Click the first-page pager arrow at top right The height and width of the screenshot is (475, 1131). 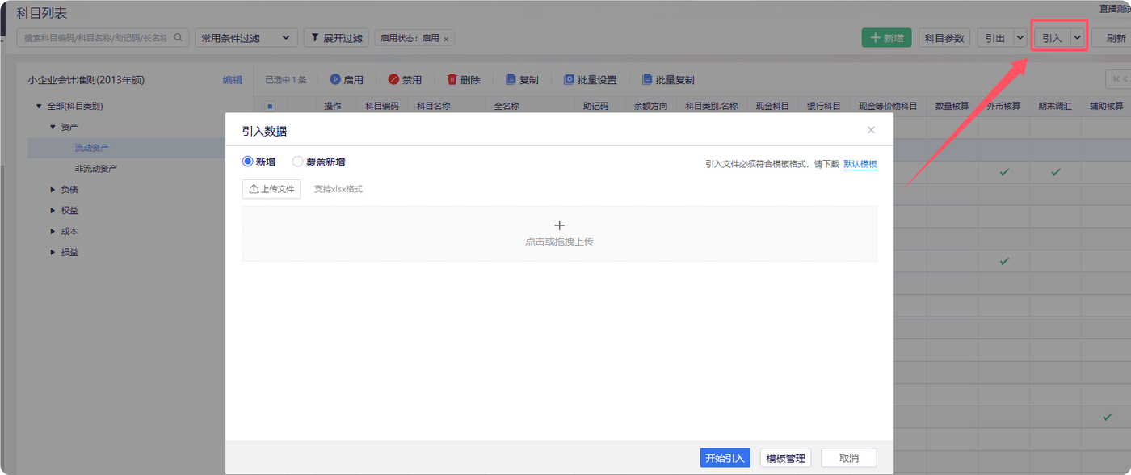[x=1118, y=78]
